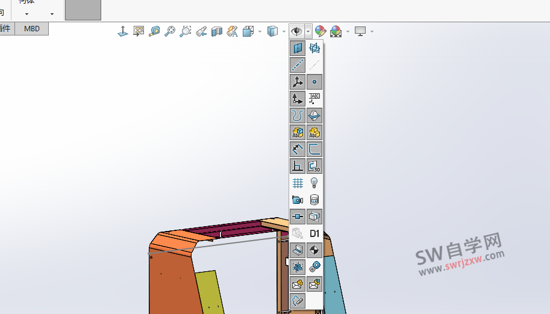This screenshot has width=550, height=314.
Task: Click Zoom to Fit magnifier icon
Action: (x=170, y=31)
